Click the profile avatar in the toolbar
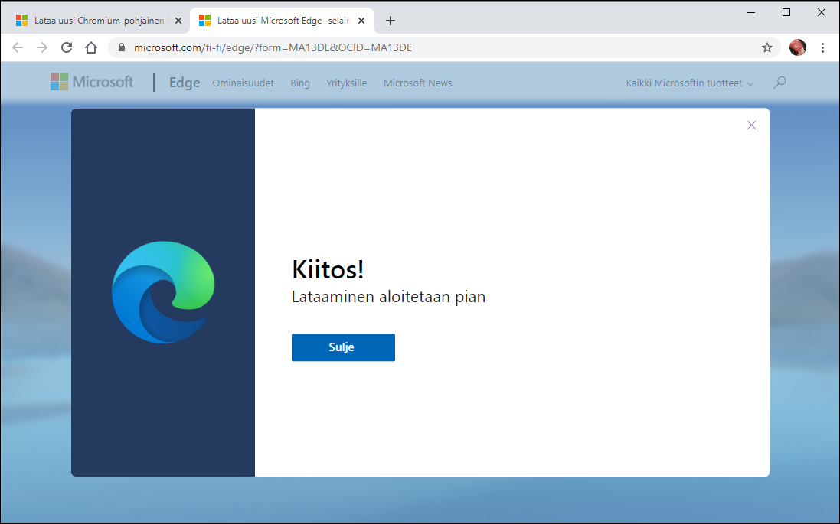The height and width of the screenshot is (524, 840). pyautogui.click(x=797, y=47)
